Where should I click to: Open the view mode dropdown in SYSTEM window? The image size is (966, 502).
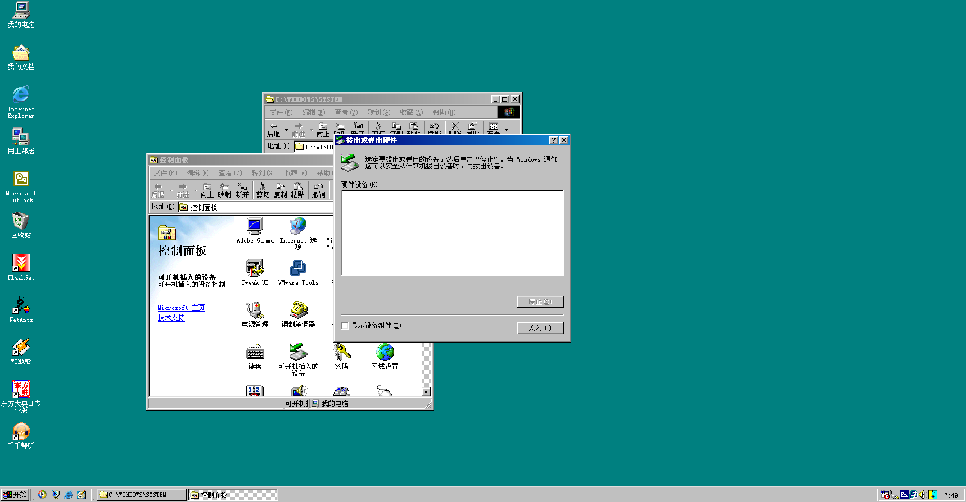(x=506, y=130)
